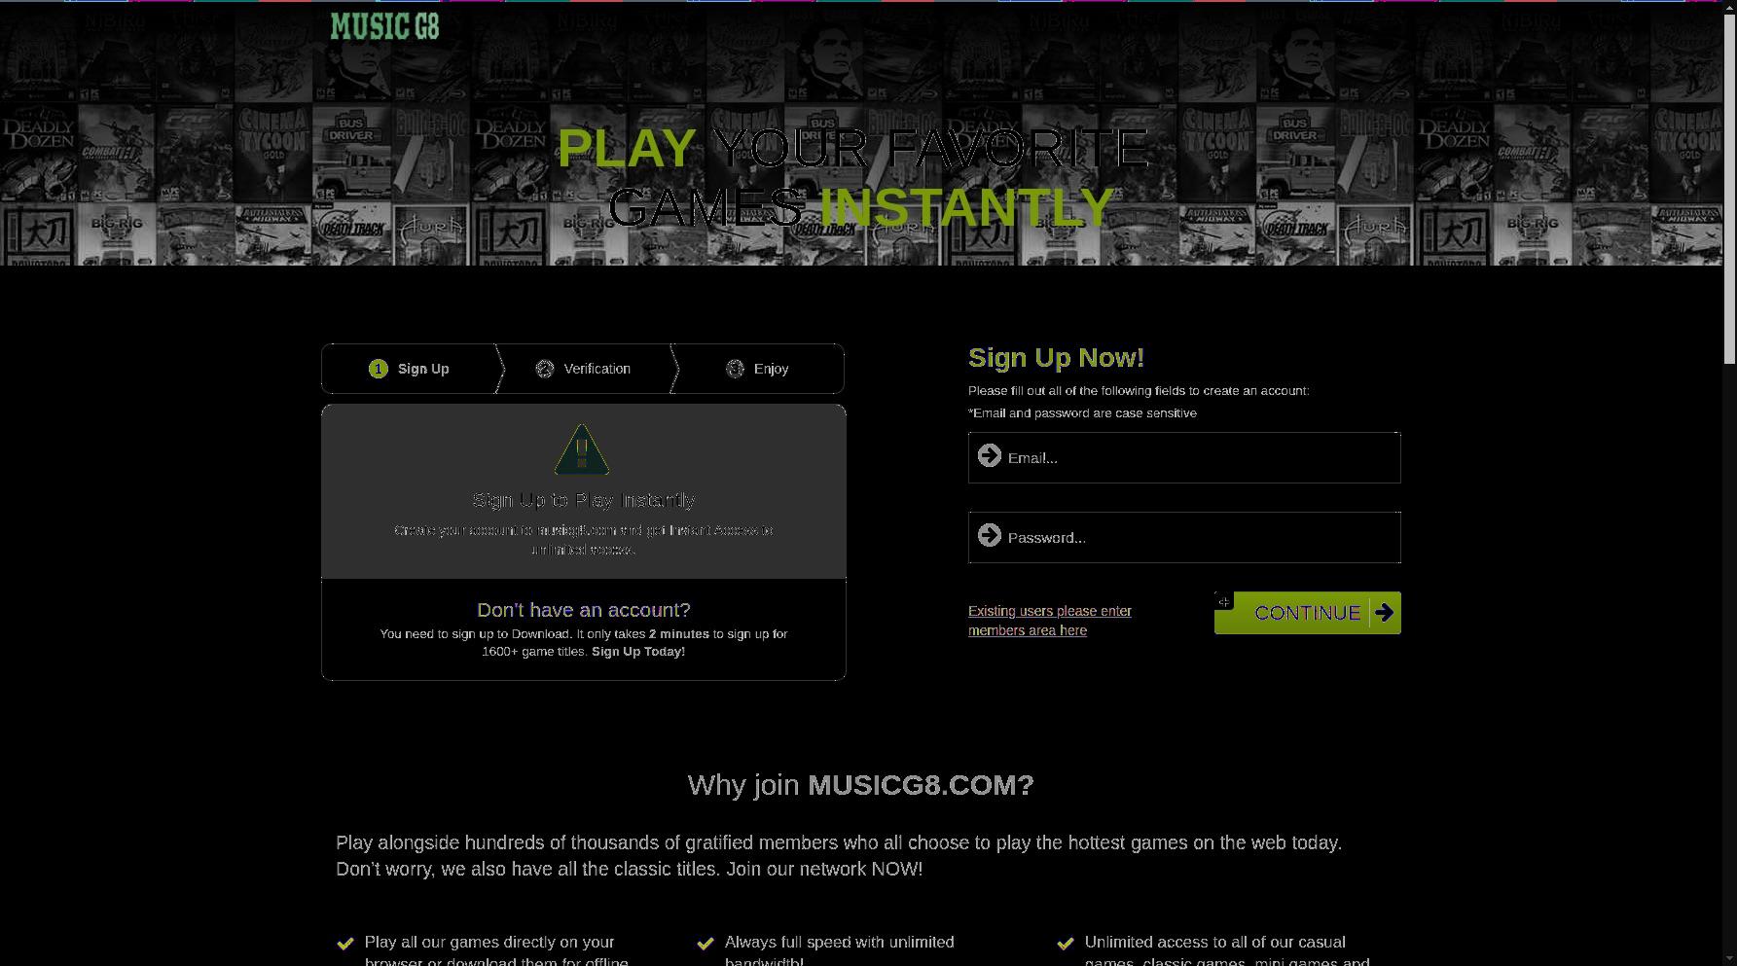Click the Verification step circle icon
The image size is (1737, 966).
click(x=545, y=369)
